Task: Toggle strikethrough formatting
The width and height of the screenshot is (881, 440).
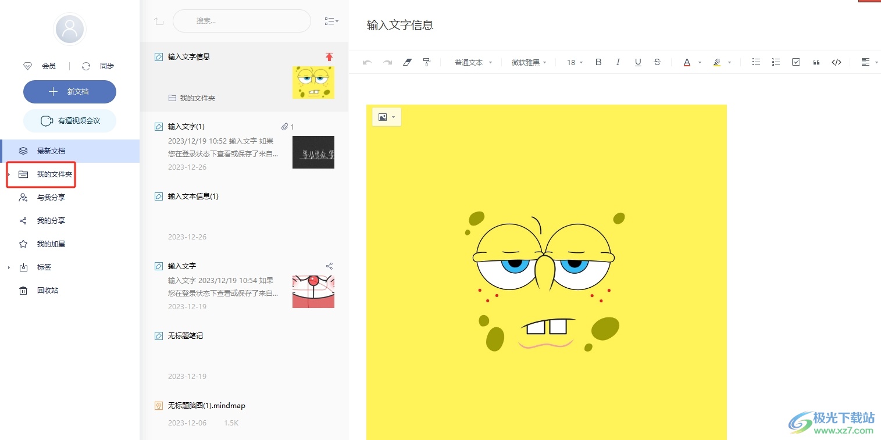Action: tap(657, 62)
